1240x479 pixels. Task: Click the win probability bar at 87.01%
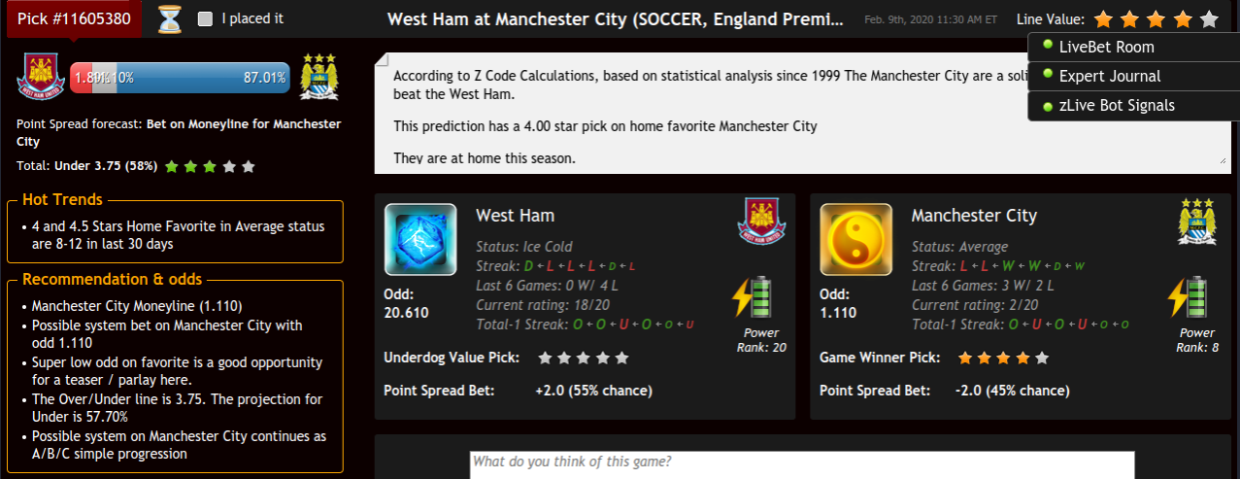click(180, 78)
